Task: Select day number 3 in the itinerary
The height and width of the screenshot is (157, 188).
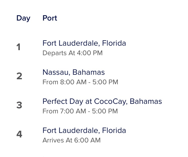Action: tap(19, 105)
